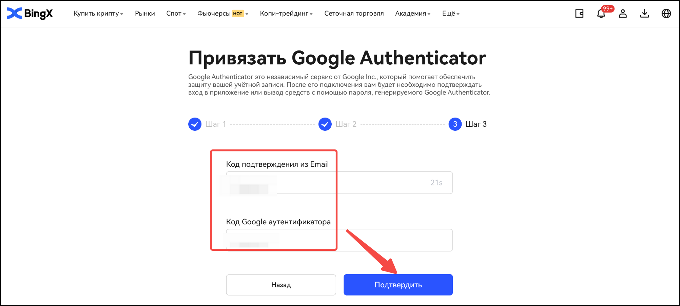Open the Копи-трейдинг dropdown

(286, 14)
